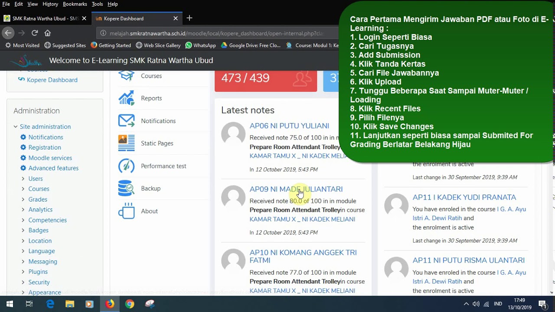555x312 pixels.
Task: Open Messaging settings tree item
Action: (x=42, y=261)
